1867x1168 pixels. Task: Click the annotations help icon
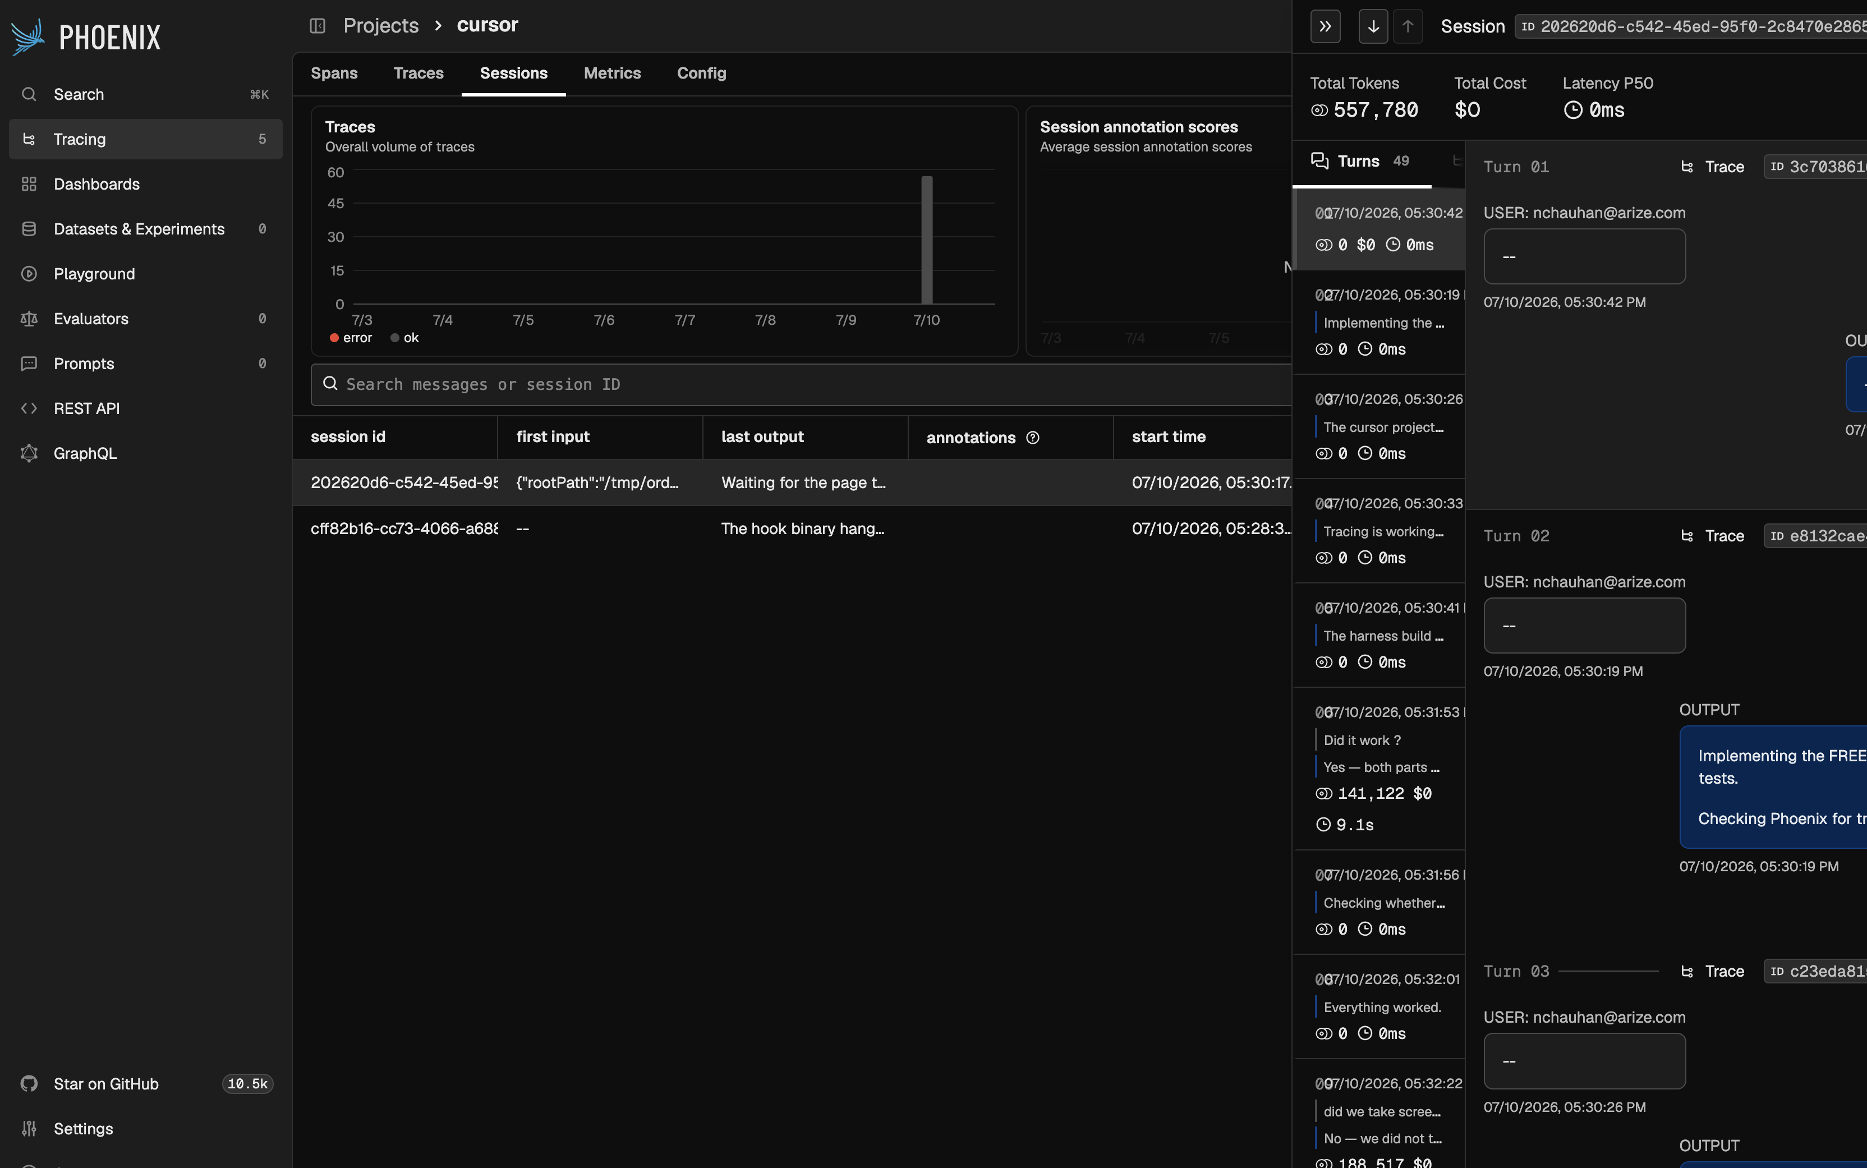[x=1033, y=438]
